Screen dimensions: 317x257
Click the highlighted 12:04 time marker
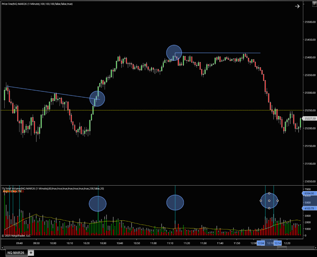click(261, 243)
